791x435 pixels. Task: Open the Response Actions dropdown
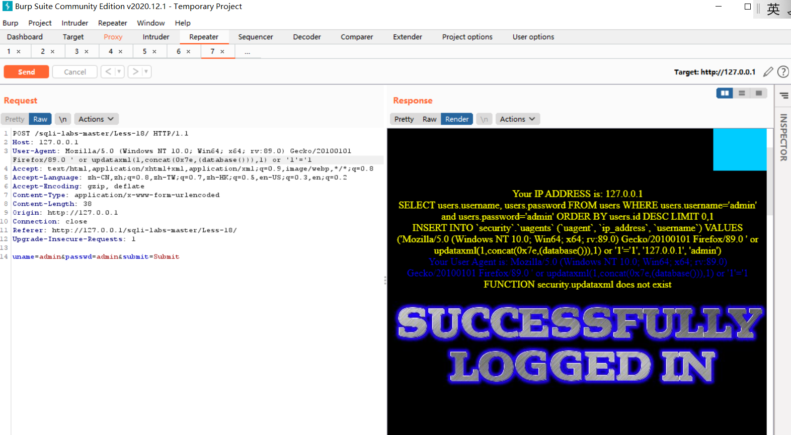point(518,119)
